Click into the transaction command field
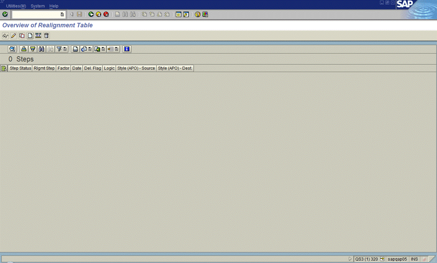437x263 pixels. pyautogui.click(x=36, y=14)
